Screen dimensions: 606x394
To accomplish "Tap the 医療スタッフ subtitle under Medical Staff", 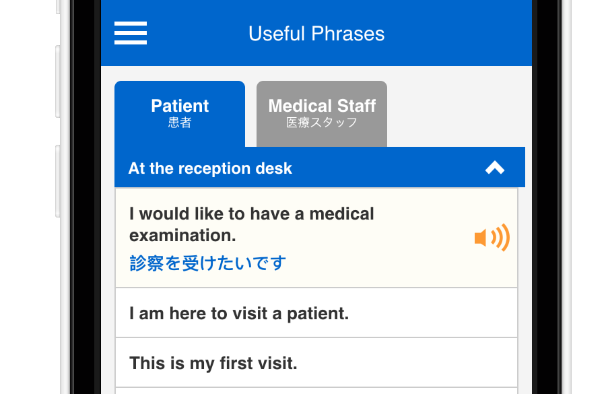I will coord(322,123).
